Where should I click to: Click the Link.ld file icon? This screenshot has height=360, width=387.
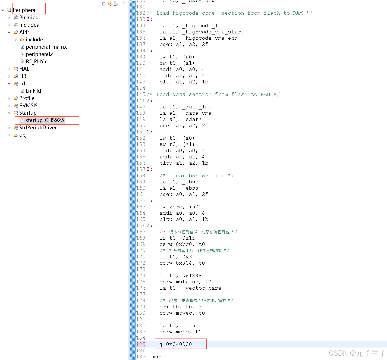click(x=22, y=91)
